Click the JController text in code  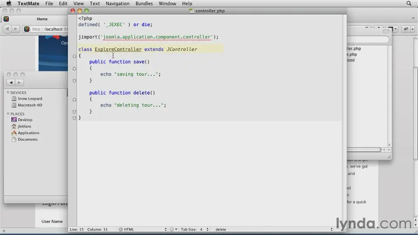(x=182, y=49)
